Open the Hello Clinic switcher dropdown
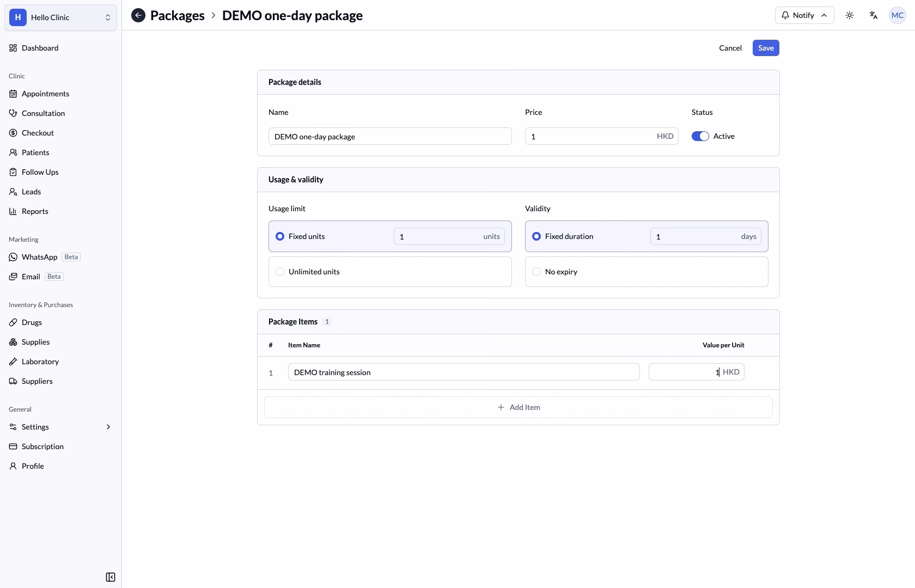The height and width of the screenshot is (588, 915). (61, 17)
